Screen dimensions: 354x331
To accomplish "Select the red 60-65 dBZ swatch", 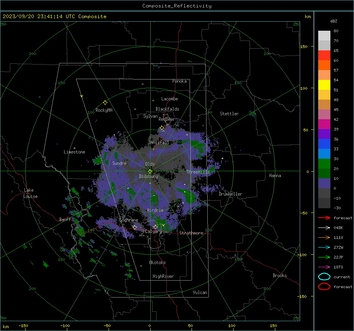I will [324, 55].
